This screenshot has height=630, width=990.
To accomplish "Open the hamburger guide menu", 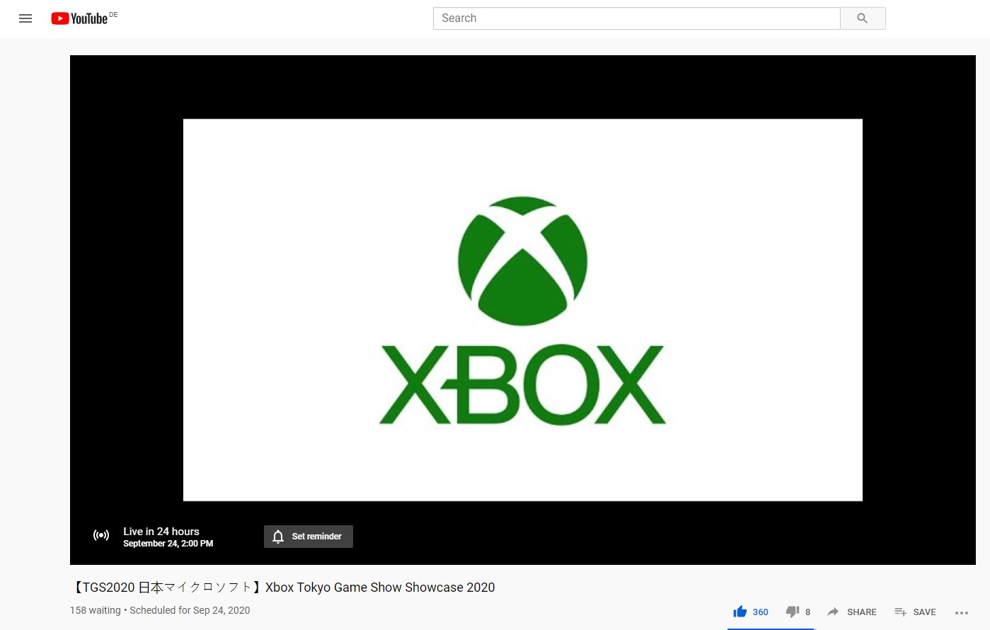I will point(25,18).
